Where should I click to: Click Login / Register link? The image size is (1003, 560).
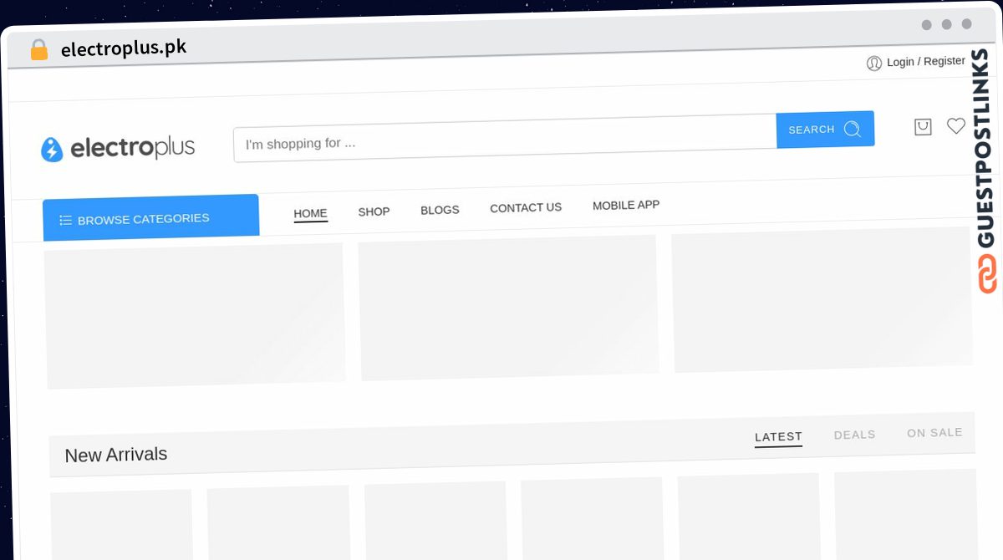[x=926, y=62]
